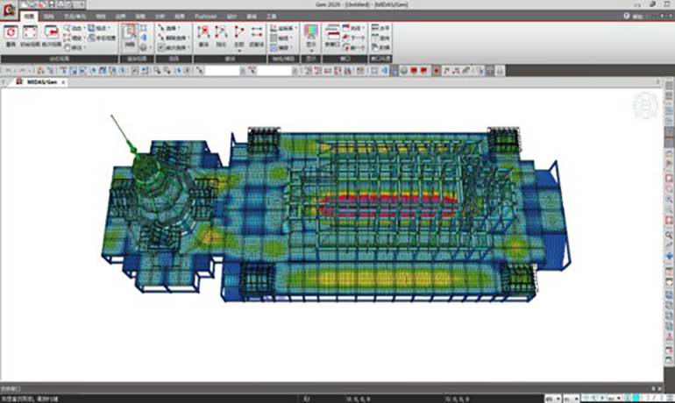The image size is (675, 403).
Task: Open the View Point dropdown
Action: (x=99, y=28)
